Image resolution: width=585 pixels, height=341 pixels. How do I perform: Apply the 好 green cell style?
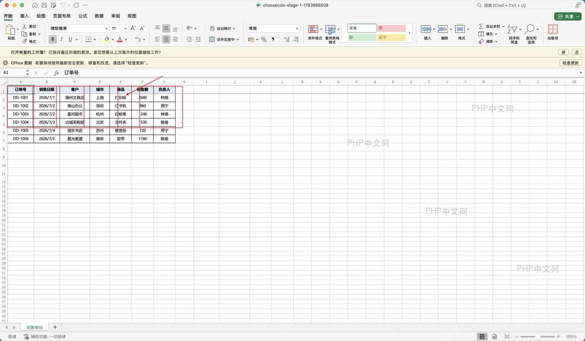[x=362, y=37]
